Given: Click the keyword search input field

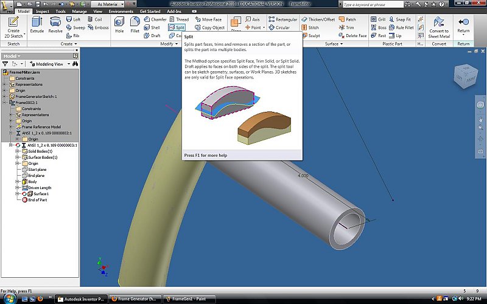Looking at the screenshot, I should pos(373,4).
